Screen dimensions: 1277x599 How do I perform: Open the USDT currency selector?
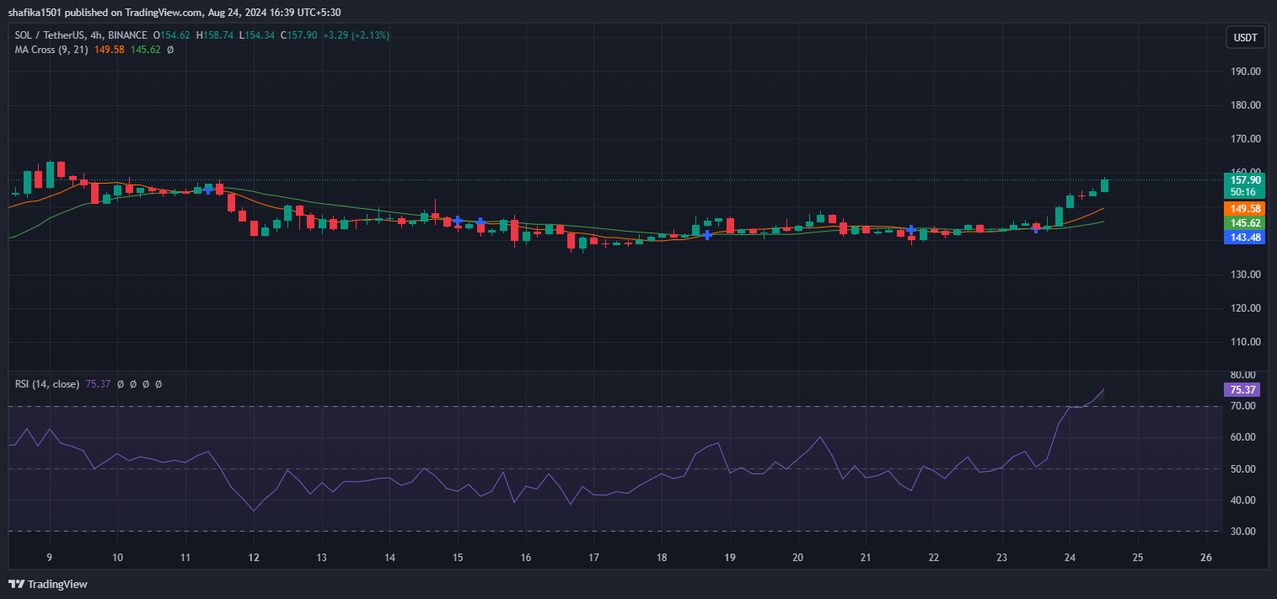(1245, 37)
